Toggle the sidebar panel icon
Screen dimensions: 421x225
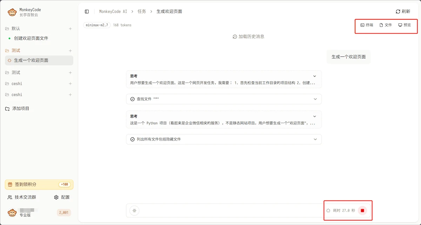click(x=87, y=12)
